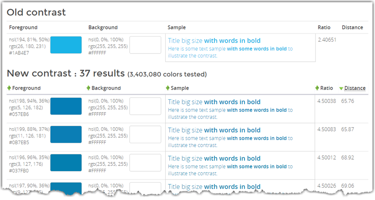Viewport: 375px width, 200px height.
Task: Click the text rgb(3, 127, 176)
Action: click(26, 164)
